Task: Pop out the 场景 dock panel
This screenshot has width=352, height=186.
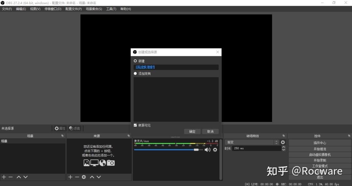Action: tap(62, 136)
